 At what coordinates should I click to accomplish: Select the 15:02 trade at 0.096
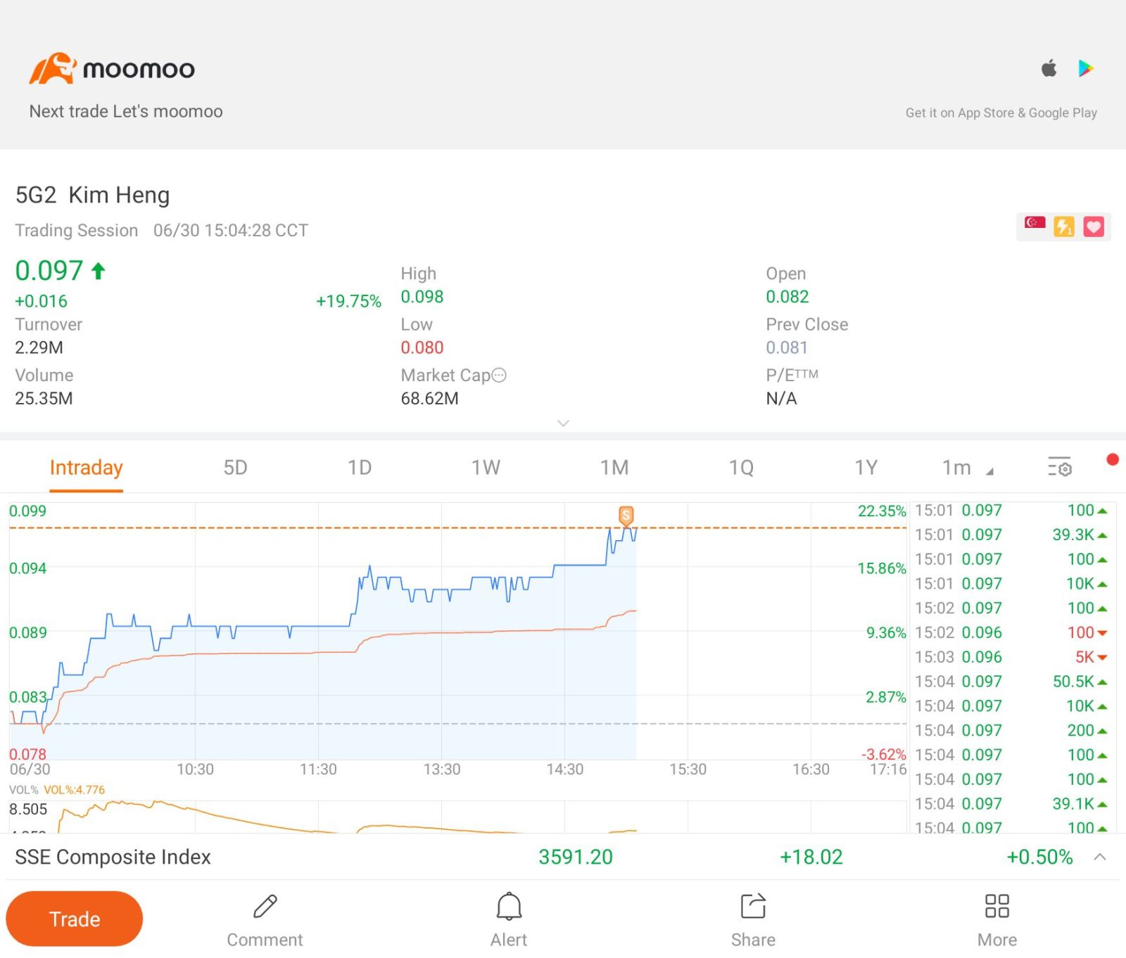(1012, 632)
